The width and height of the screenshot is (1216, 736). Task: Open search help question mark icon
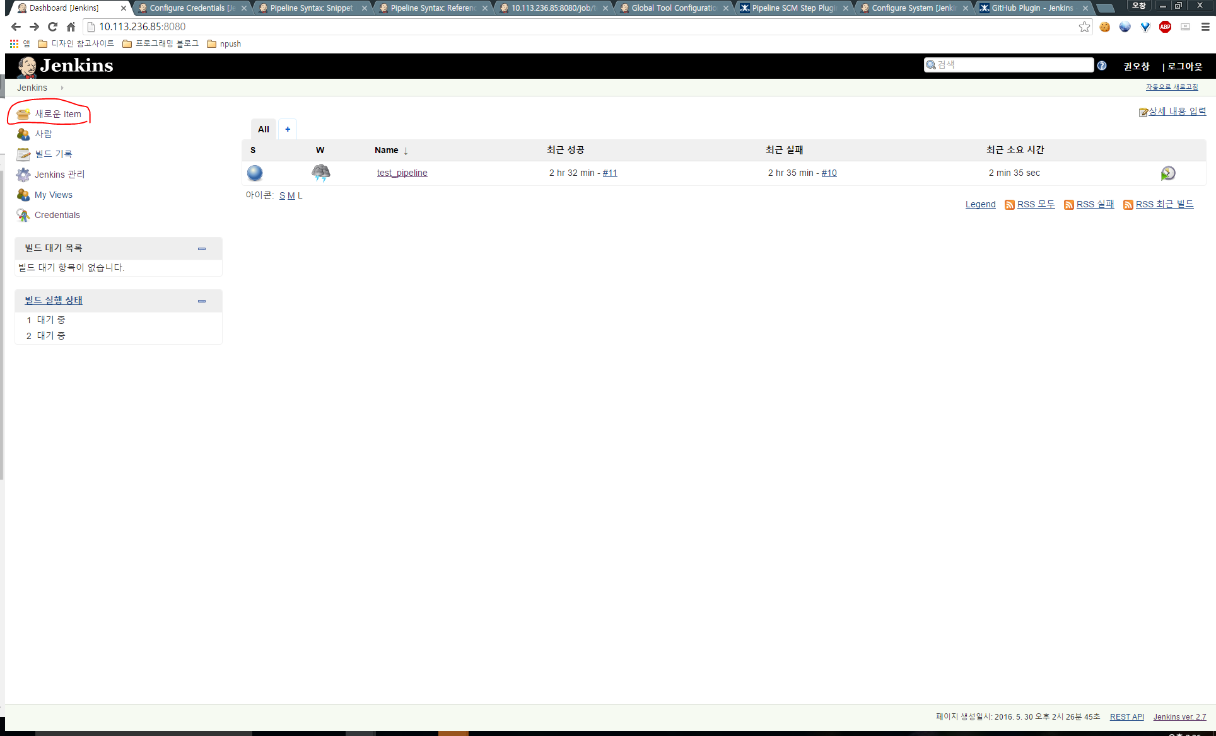click(1102, 66)
